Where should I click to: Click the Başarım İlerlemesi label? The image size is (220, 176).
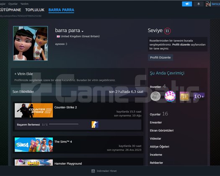[28, 124]
